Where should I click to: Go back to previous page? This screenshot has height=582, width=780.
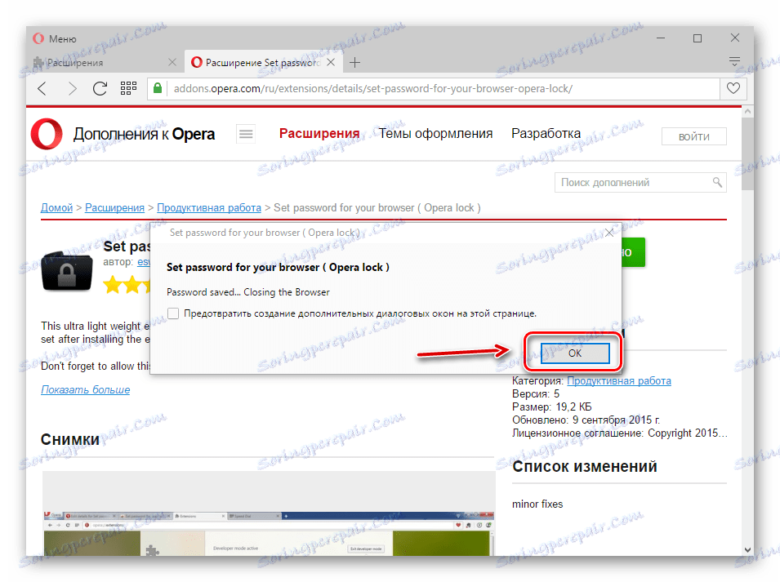tap(43, 88)
